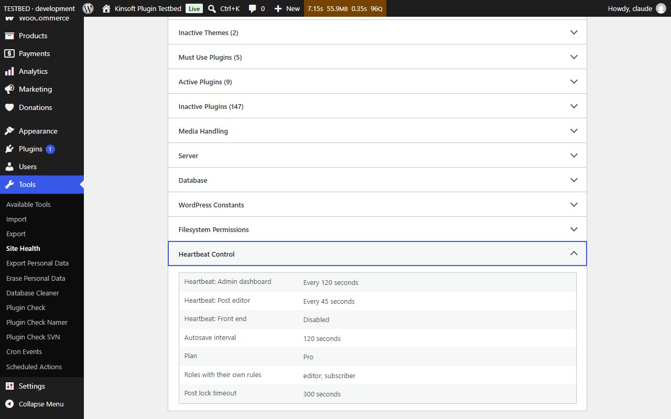Click the query monitor stats panel
The image size is (671, 419).
coord(345,8)
